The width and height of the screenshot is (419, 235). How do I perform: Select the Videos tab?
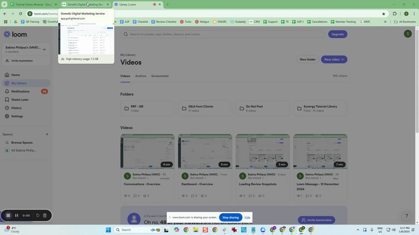[x=125, y=76]
